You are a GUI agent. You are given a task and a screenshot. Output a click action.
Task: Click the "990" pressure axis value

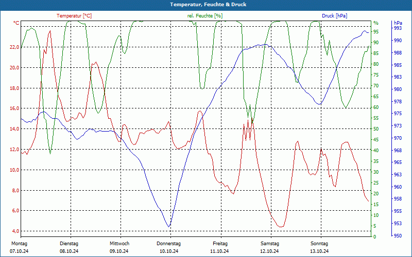398,41
